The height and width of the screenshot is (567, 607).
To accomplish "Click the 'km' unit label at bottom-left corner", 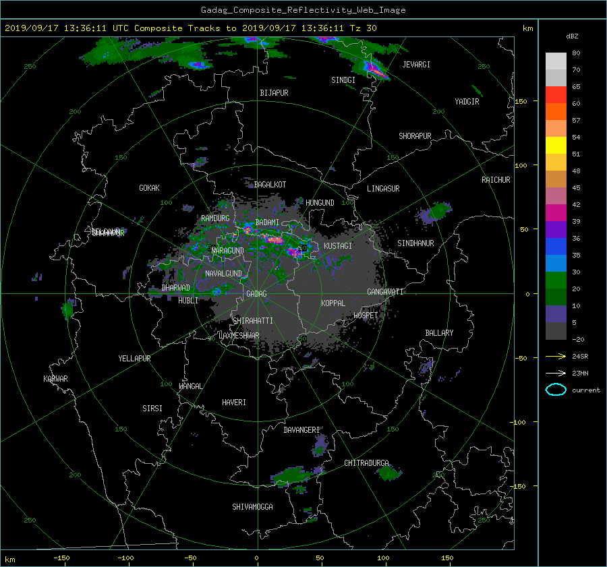I will click(x=9, y=560).
